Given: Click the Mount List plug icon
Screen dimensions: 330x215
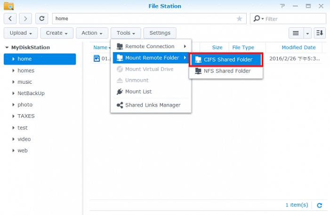Looking at the screenshot, I should [x=120, y=92].
